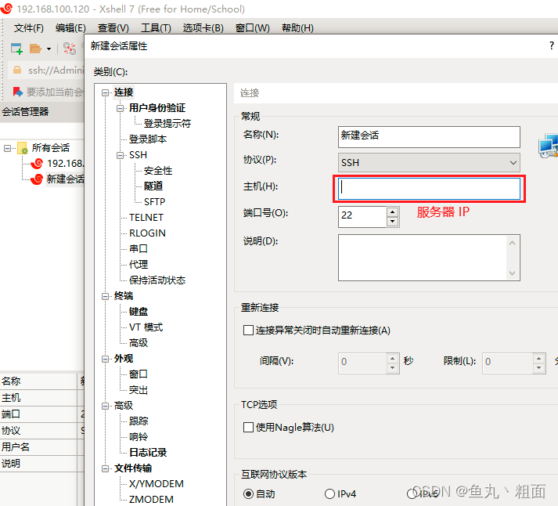This screenshot has height=506, width=558.
Task: Select the IPv4 radio button
Action: [x=329, y=494]
